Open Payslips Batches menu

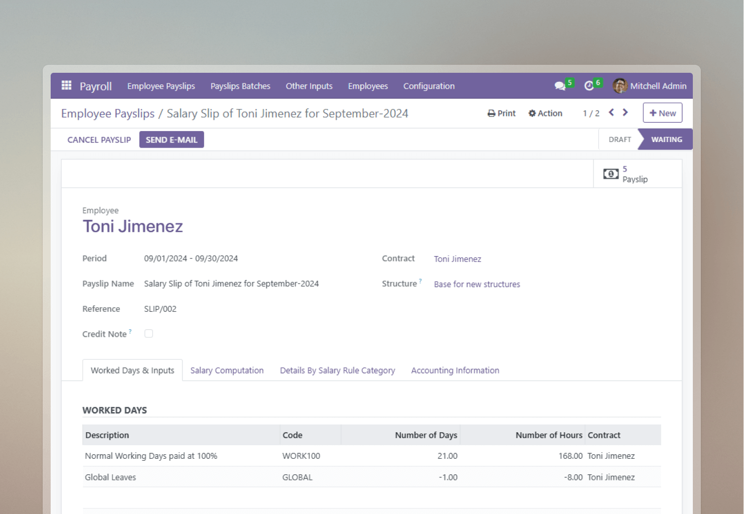tap(240, 86)
